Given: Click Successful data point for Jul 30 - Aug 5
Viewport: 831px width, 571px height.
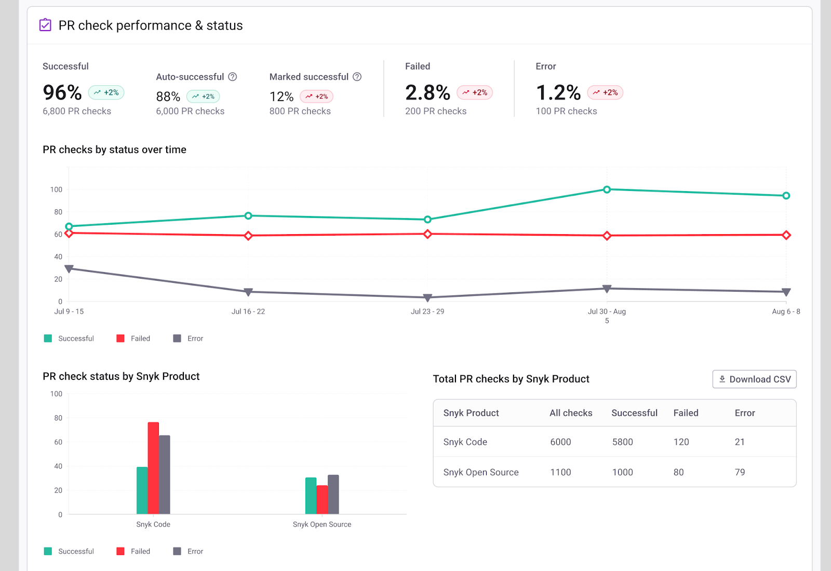Looking at the screenshot, I should click(x=607, y=189).
